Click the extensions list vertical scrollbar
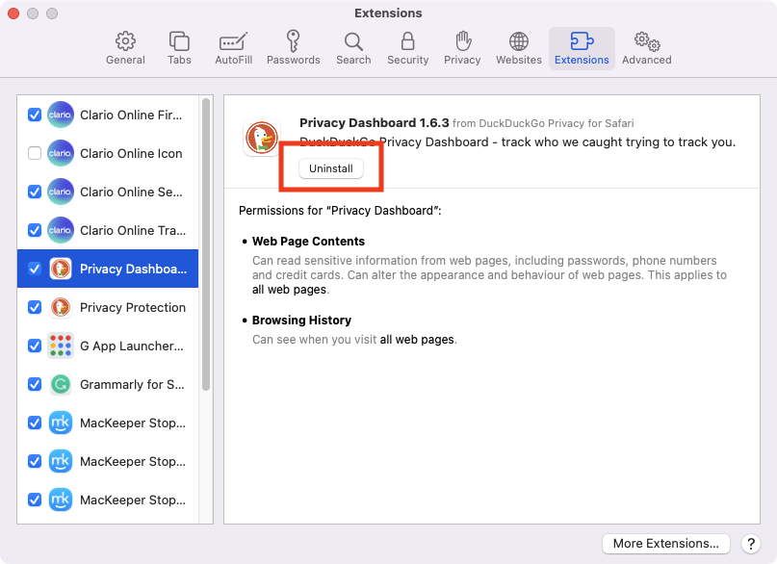The image size is (777, 564). click(206, 244)
